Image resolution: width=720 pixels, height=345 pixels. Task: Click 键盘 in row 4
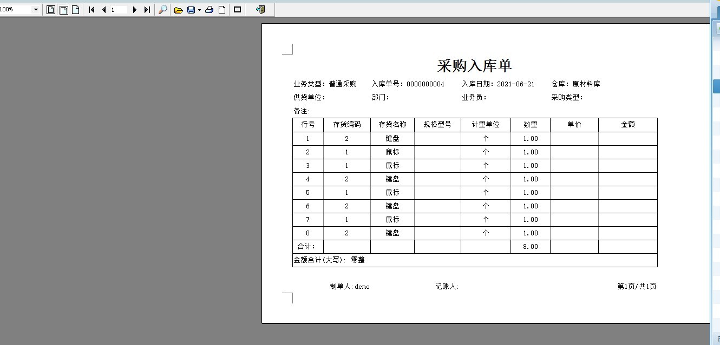(x=392, y=179)
